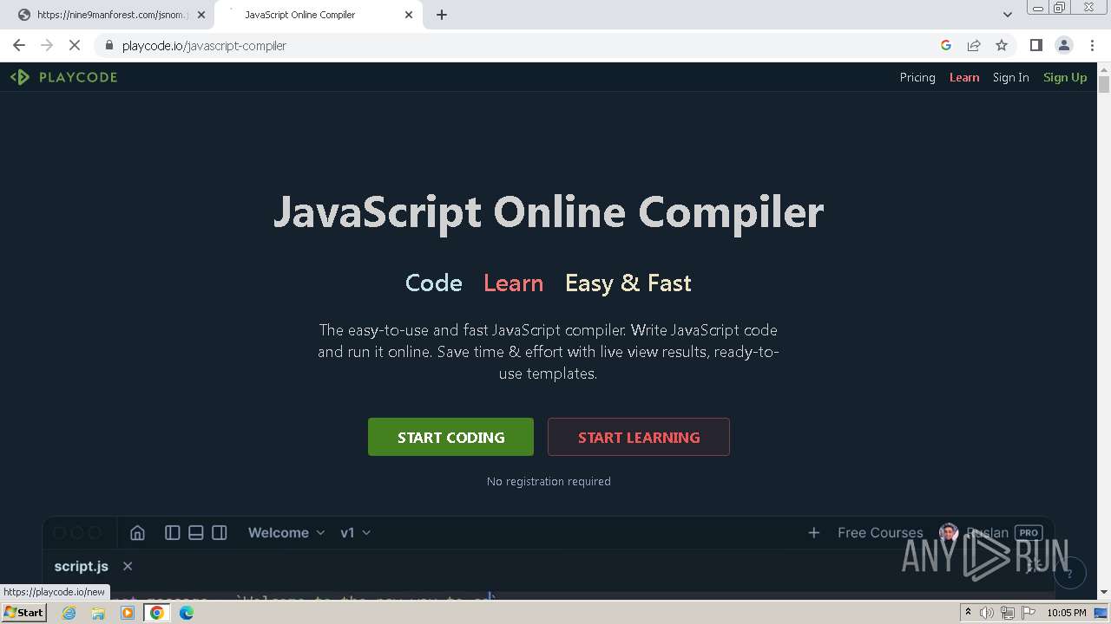Toggle the right panel layout icon
This screenshot has height=624, width=1111.
point(220,533)
